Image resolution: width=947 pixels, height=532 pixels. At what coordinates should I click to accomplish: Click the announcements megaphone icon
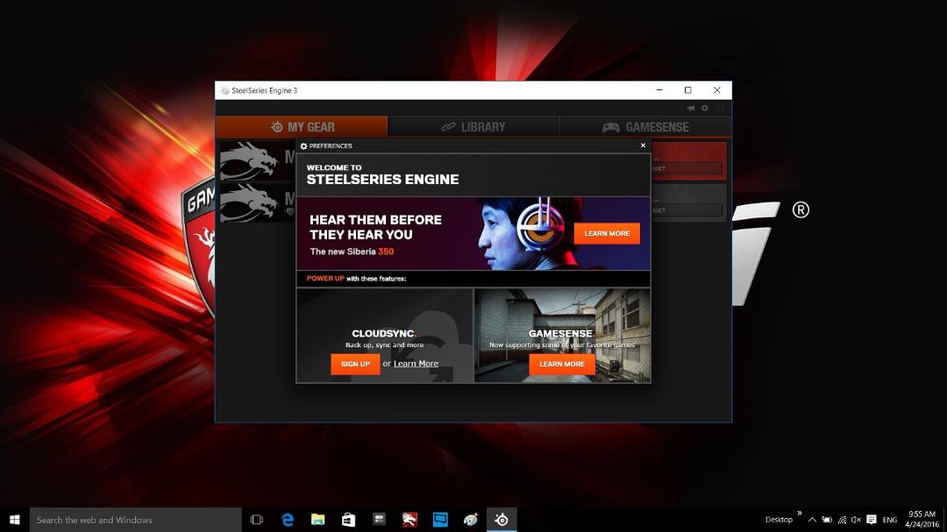(x=690, y=108)
